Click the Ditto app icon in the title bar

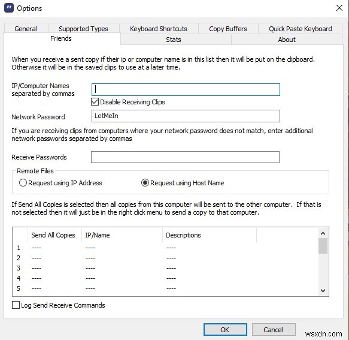pyautogui.click(x=9, y=8)
